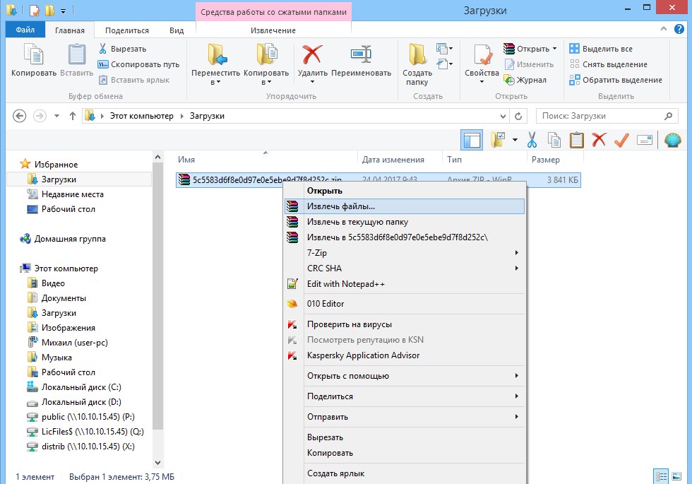
Task: Expand the Открыть с помощью submenu
Action: tap(516, 376)
